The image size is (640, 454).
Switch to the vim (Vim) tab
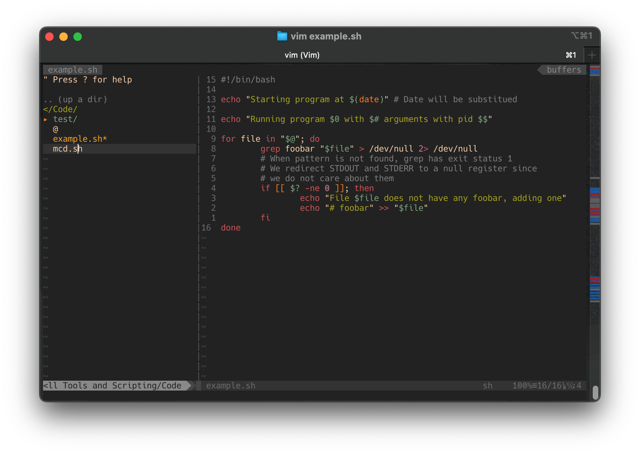point(302,55)
